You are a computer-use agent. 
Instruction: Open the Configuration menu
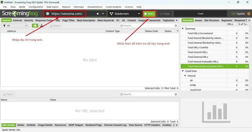(36, 7)
